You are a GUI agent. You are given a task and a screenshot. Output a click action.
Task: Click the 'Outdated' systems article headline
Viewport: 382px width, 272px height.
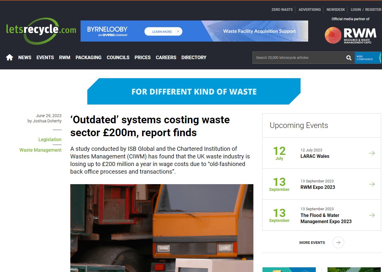click(x=150, y=126)
